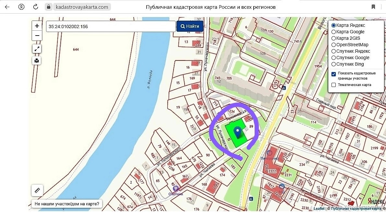Click parcel label 2222
The height and width of the screenshot is (215, 386).
coord(272,171)
